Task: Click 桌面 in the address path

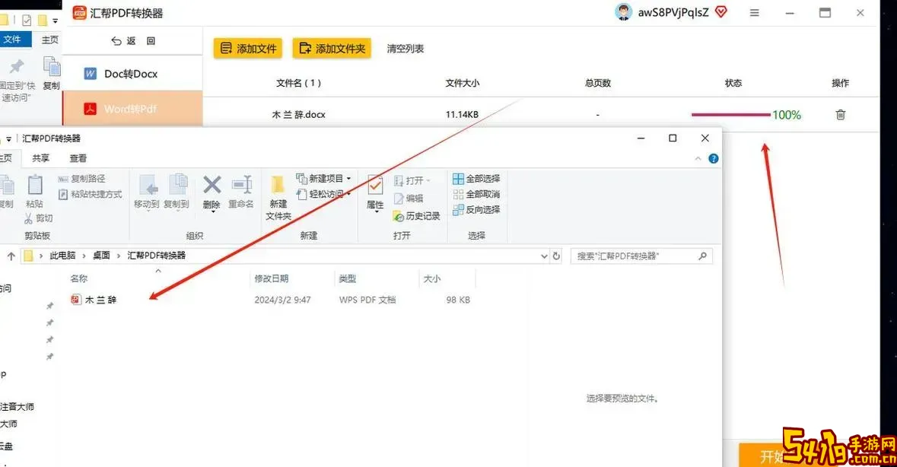Action: click(101, 256)
